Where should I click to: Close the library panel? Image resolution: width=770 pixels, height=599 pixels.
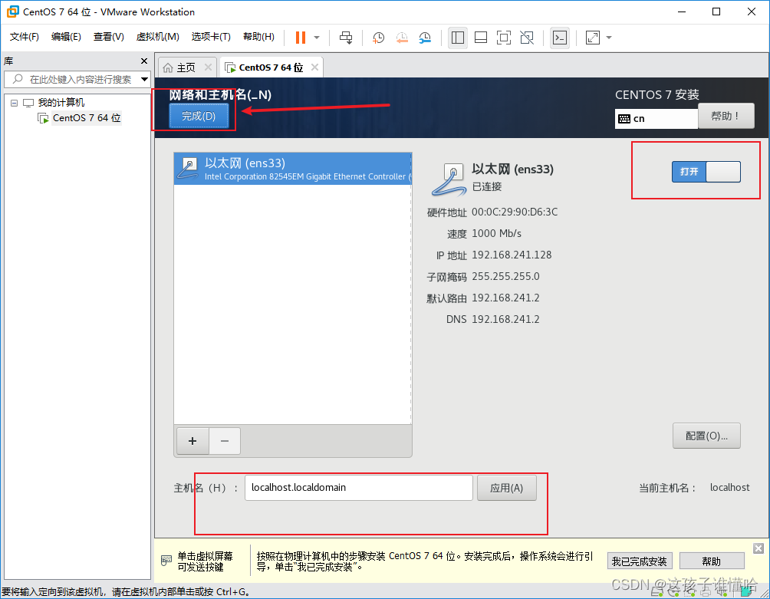pyautogui.click(x=144, y=61)
